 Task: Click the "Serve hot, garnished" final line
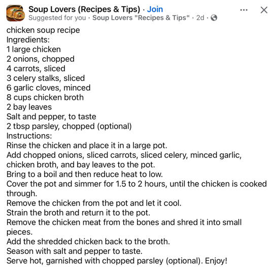click(117, 261)
